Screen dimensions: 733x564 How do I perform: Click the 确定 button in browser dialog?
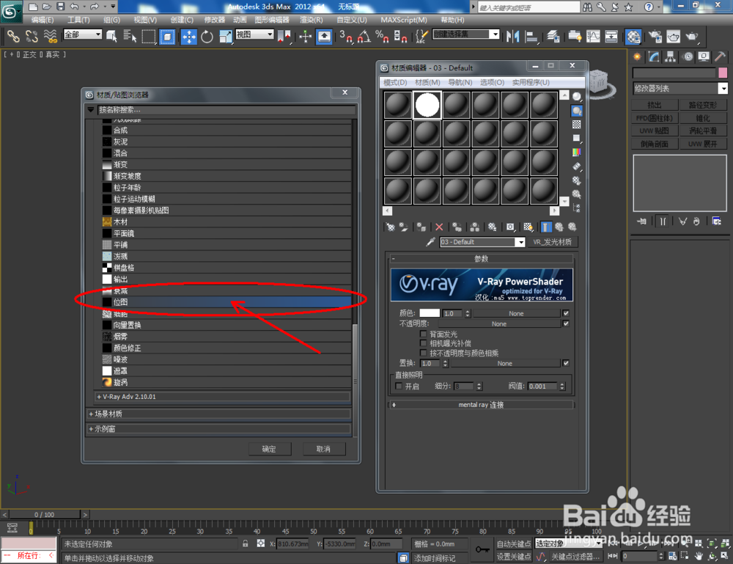point(269,449)
